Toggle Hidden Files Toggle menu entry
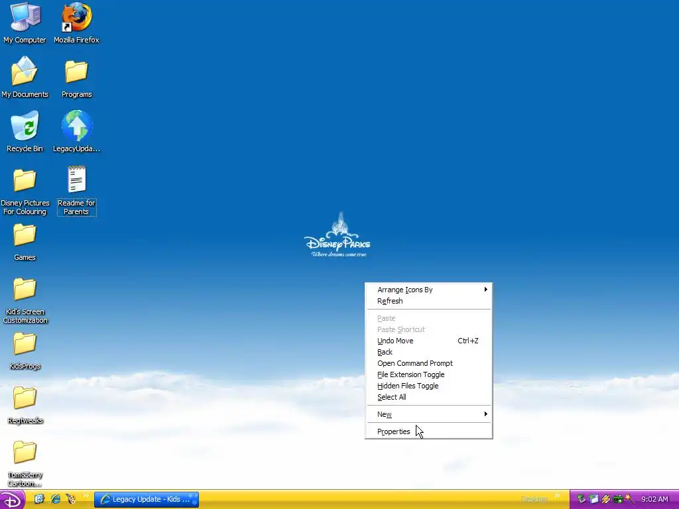679x509 pixels. coord(429,386)
